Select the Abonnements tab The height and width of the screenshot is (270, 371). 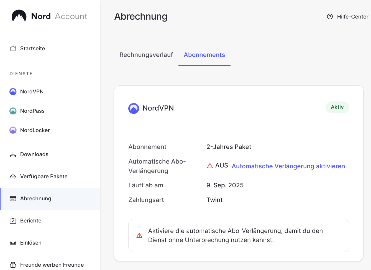204,55
